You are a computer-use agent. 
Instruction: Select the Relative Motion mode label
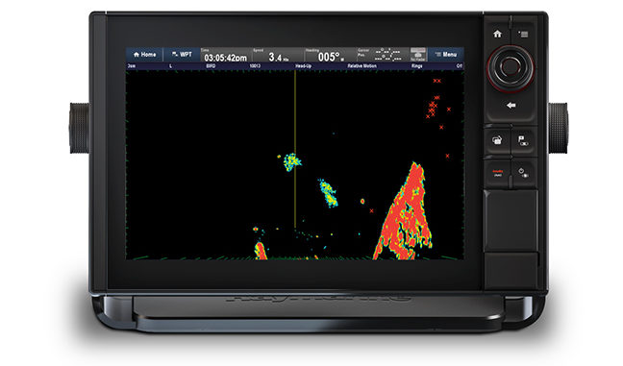(x=361, y=66)
